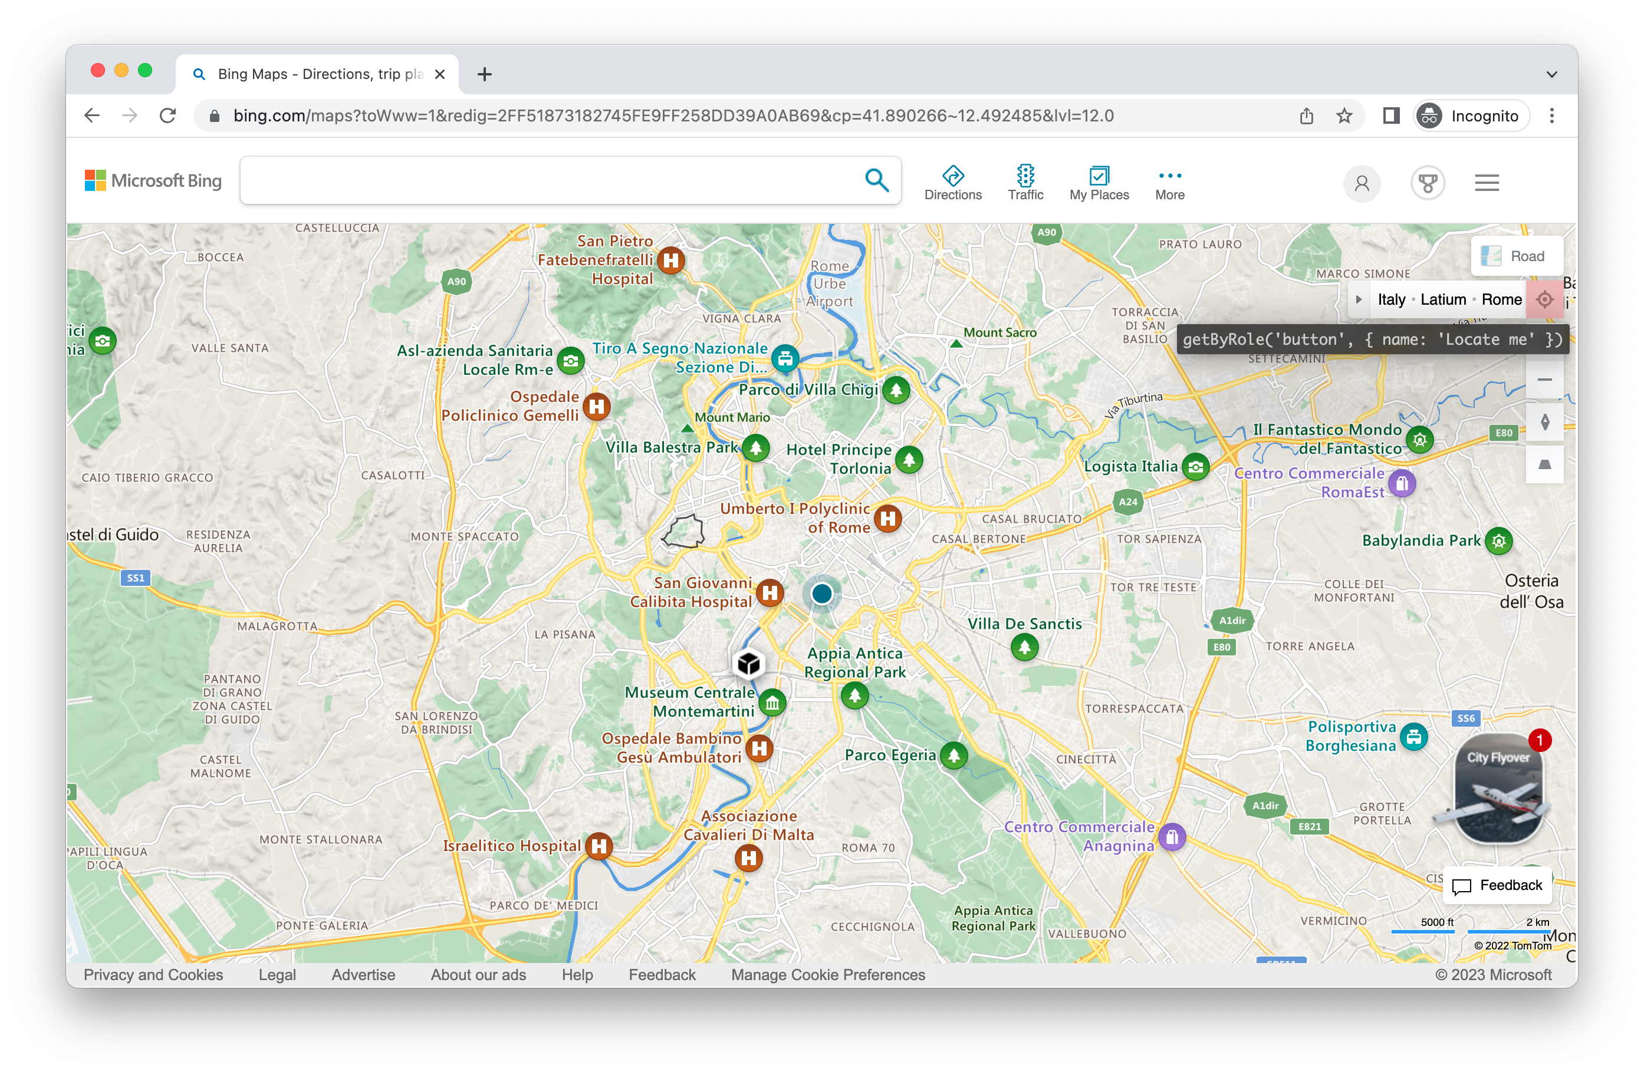The image size is (1644, 1075).
Task: Select the Babylandia Park pin
Action: click(x=1498, y=541)
